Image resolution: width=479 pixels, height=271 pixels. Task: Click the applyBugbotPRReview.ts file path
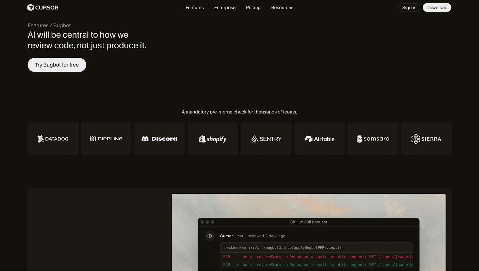click(x=283, y=248)
